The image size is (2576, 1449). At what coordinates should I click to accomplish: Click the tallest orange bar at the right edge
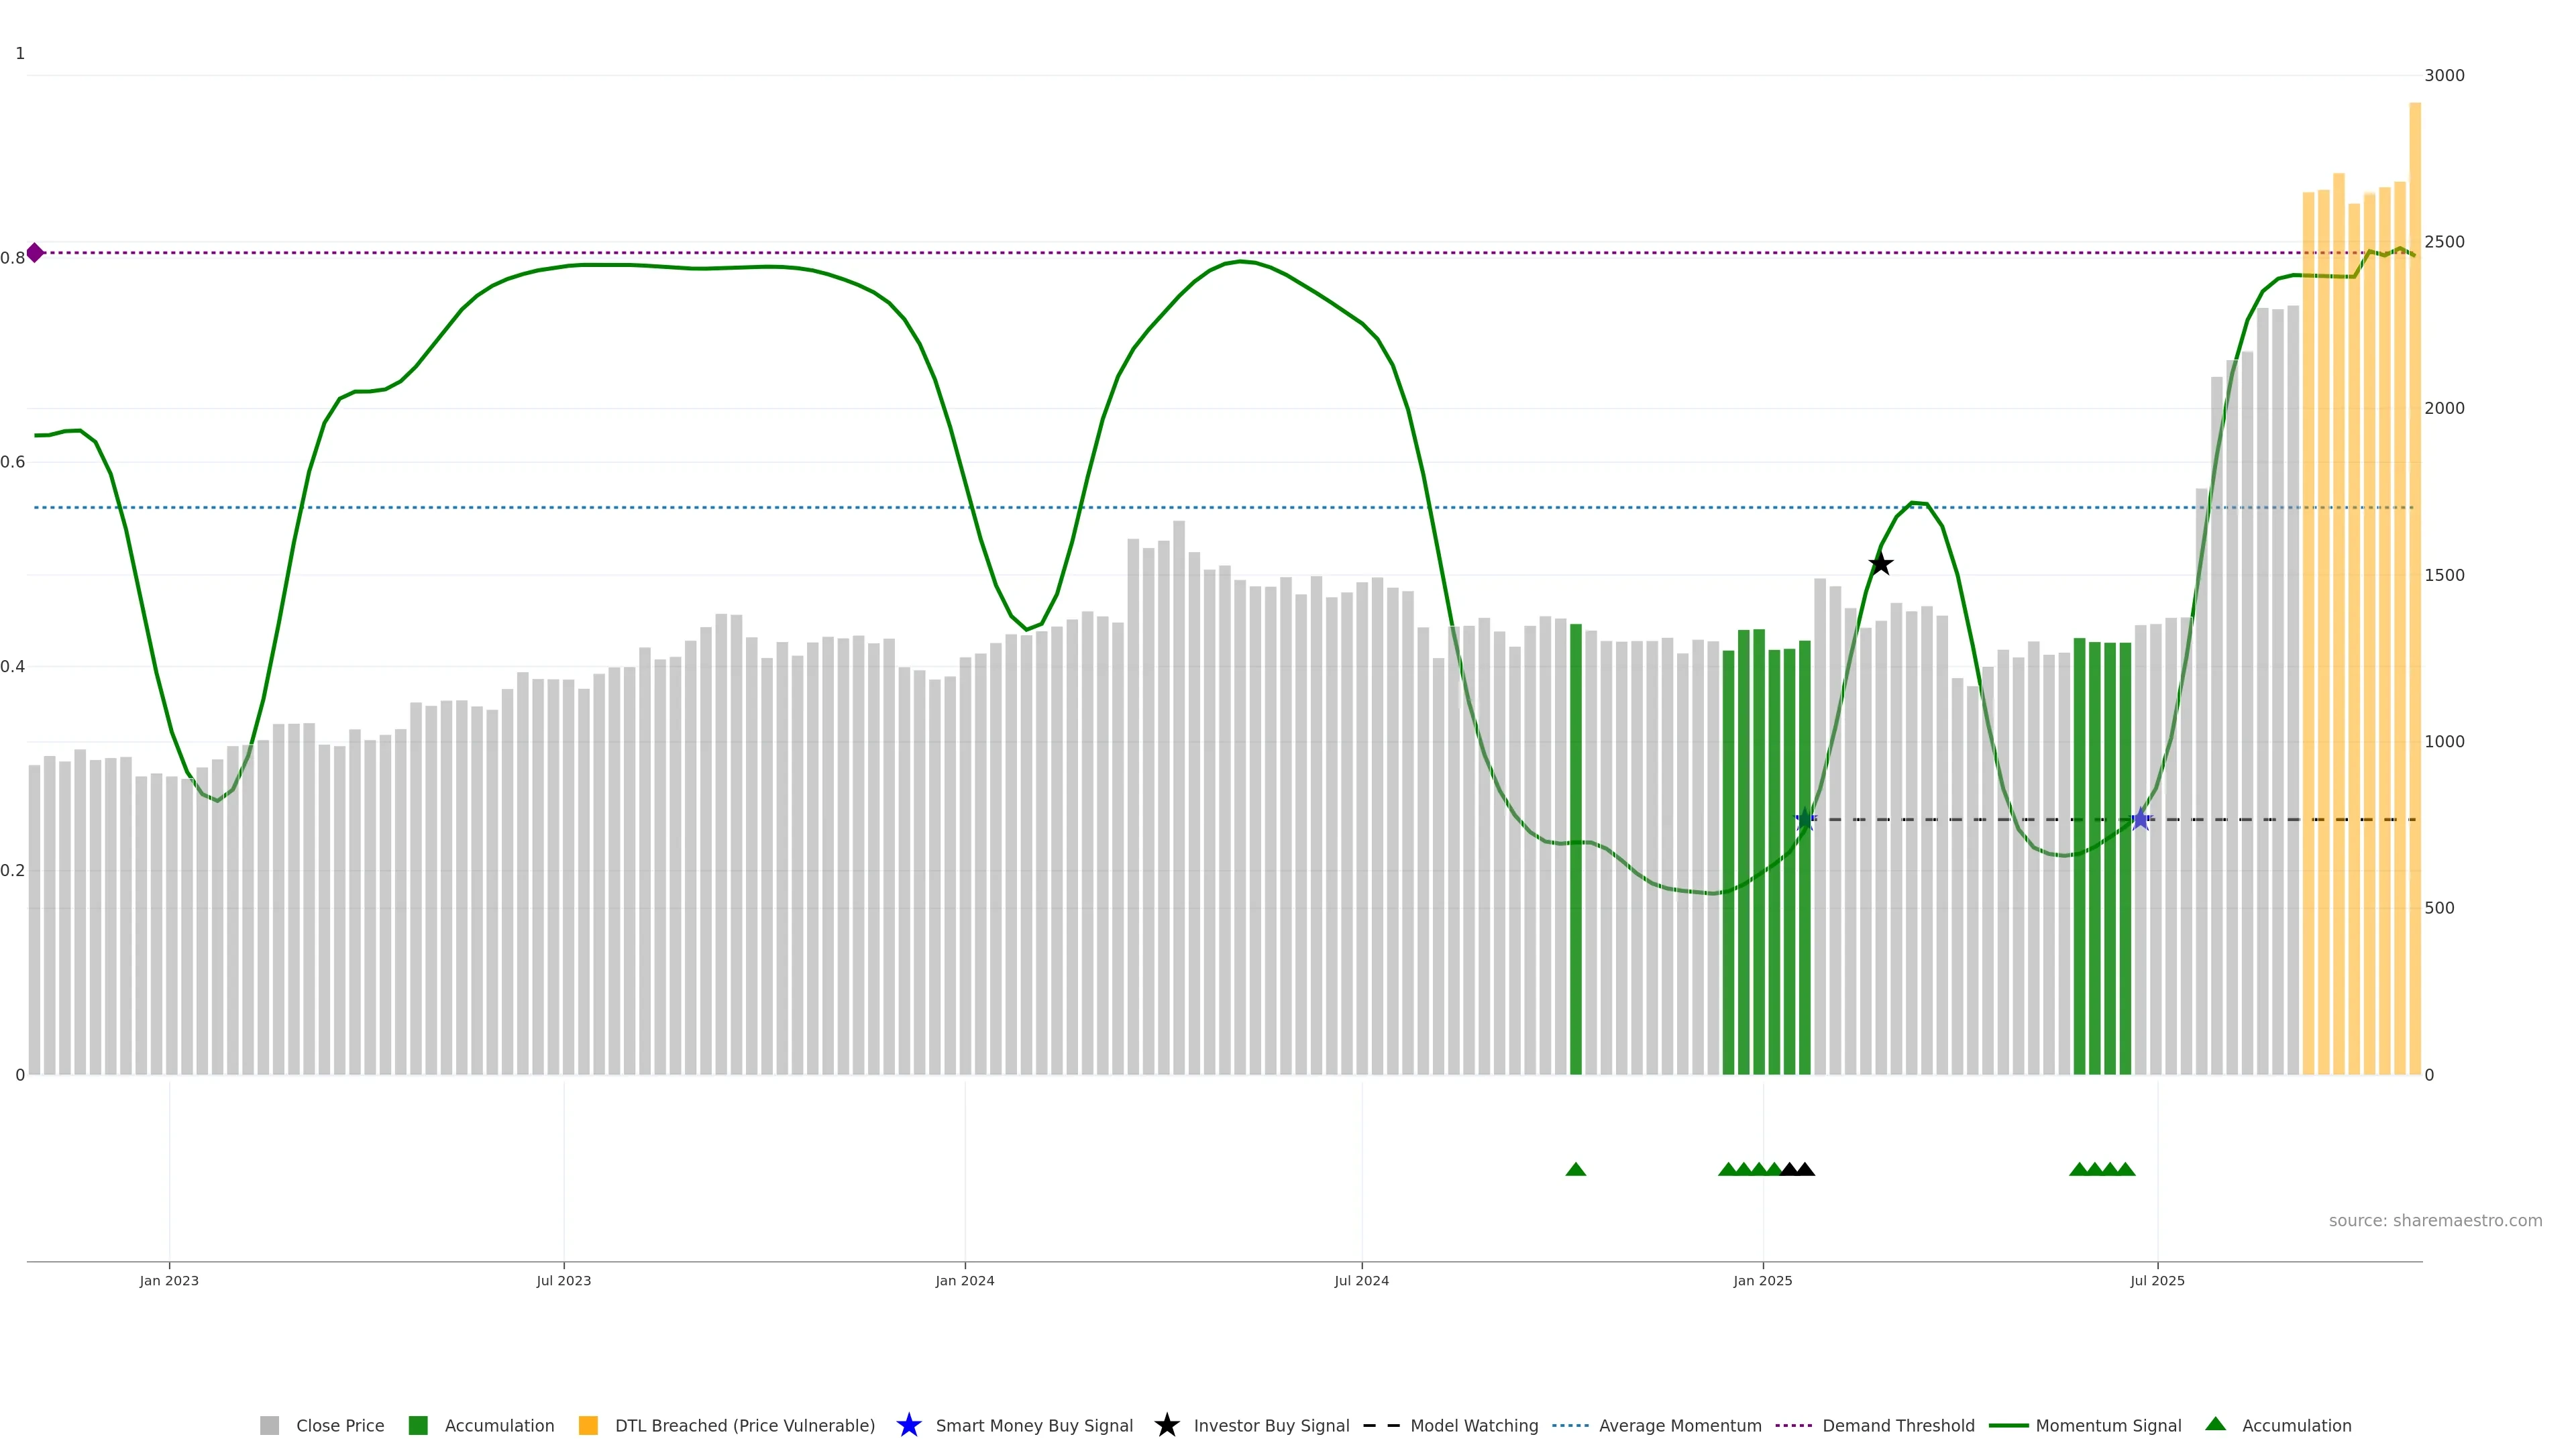[2414, 588]
